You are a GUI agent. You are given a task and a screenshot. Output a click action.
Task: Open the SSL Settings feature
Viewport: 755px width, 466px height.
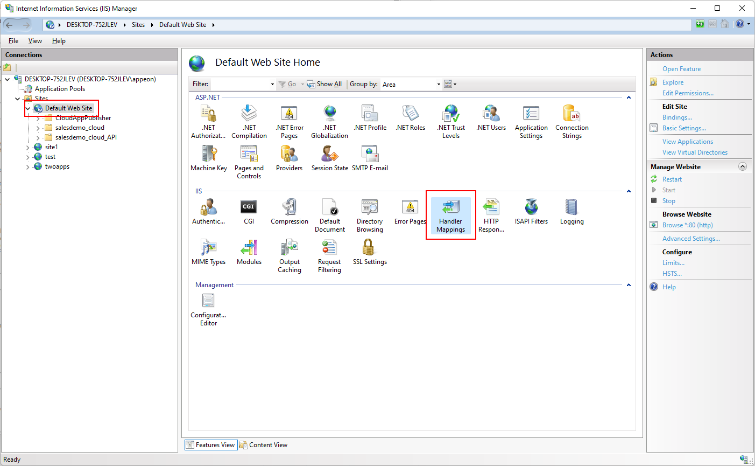tap(369, 253)
